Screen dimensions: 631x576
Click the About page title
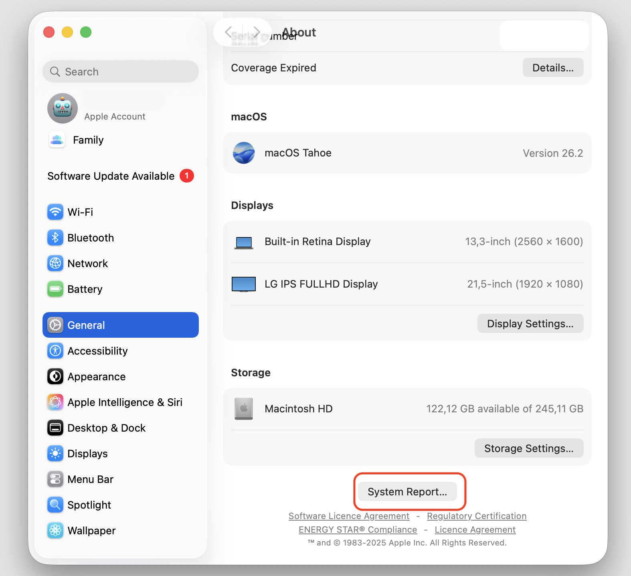point(299,32)
